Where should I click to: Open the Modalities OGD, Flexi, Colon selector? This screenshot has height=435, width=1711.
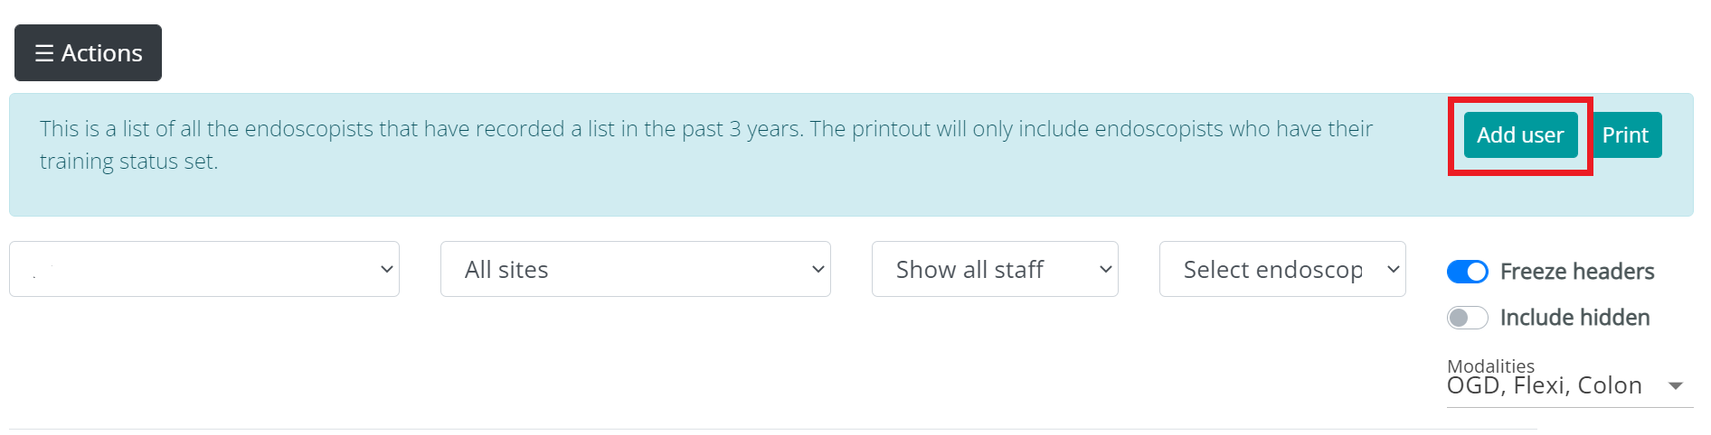pyautogui.click(x=1545, y=386)
